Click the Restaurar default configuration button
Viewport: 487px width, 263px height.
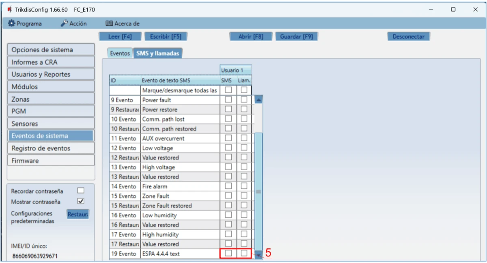click(78, 214)
